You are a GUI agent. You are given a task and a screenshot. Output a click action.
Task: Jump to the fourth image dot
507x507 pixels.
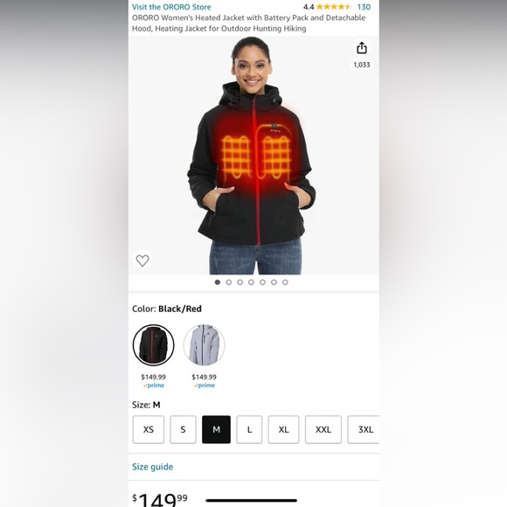click(x=251, y=282)
